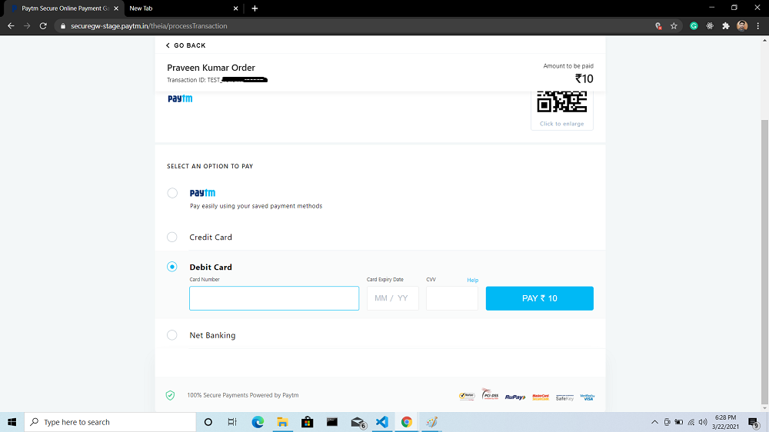769x432 pixels.
Task: Focus the Card Number input field
Action: (x=275, y=298)
